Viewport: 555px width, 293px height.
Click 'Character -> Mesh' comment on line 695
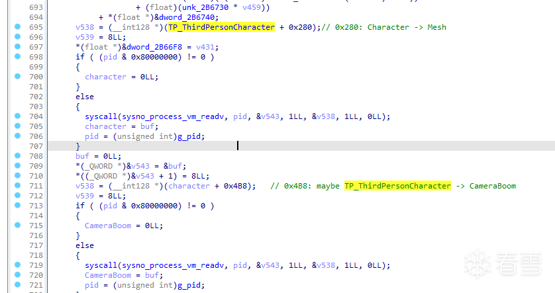(x=407, y=27)
